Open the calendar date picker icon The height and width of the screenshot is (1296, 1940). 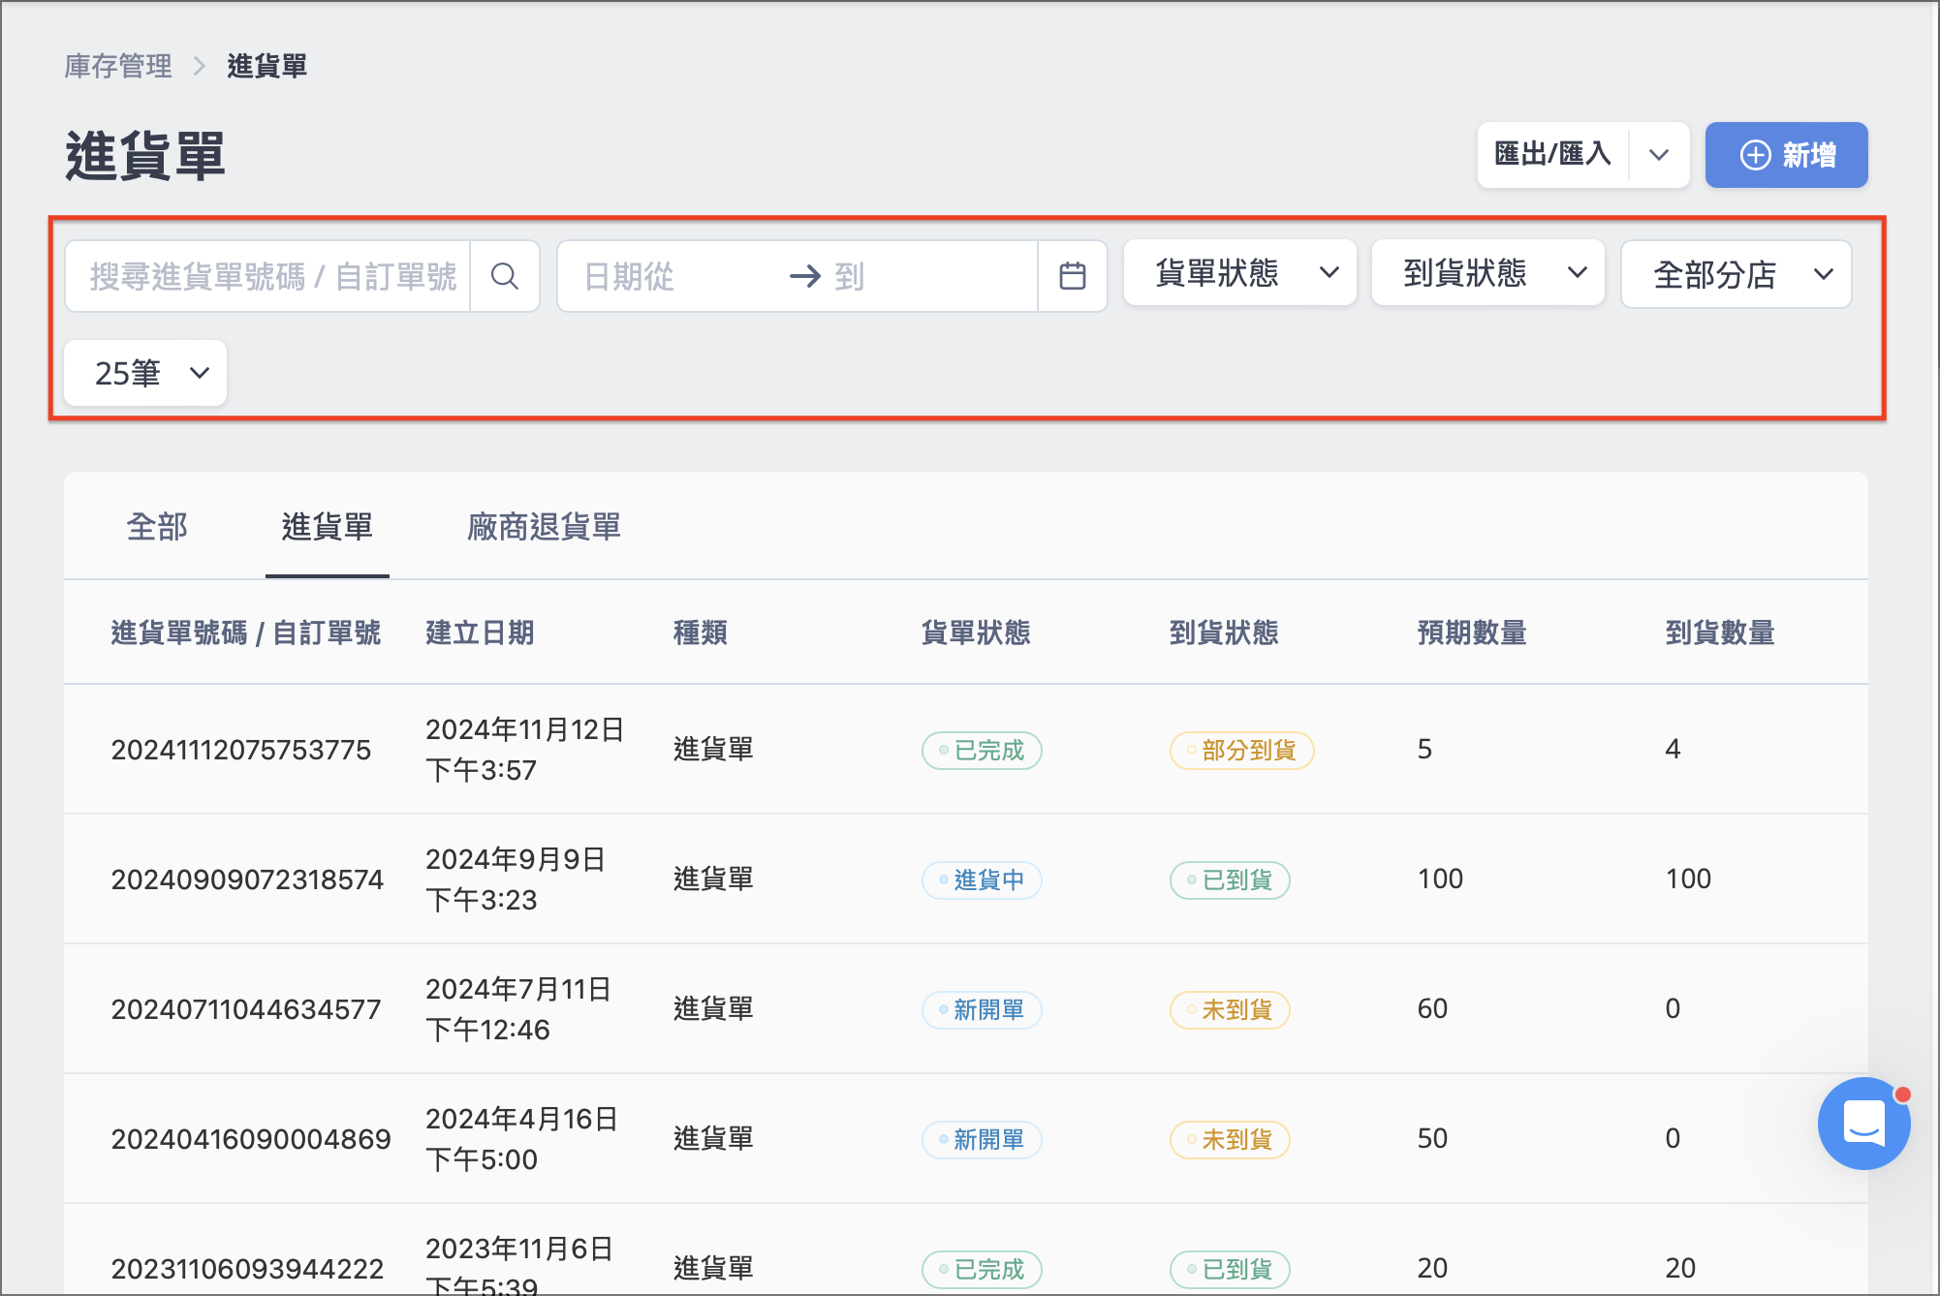tap(1072, 276)
